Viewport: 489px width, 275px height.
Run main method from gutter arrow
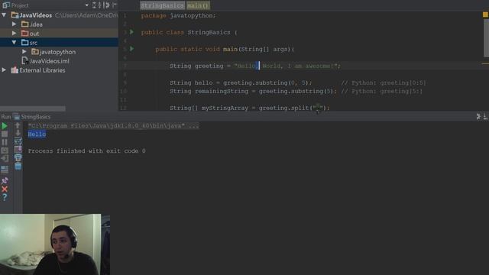(131, 49)
